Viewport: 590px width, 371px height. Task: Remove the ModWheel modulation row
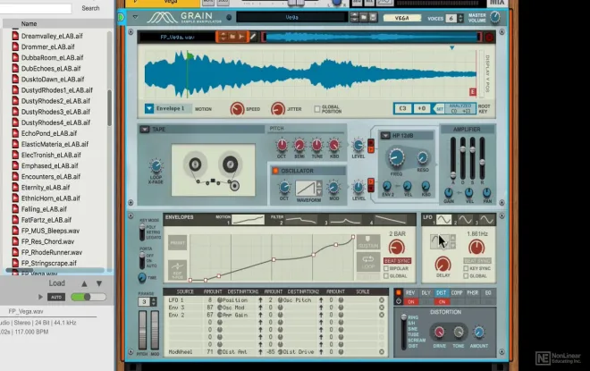click(x=382, y=352)
